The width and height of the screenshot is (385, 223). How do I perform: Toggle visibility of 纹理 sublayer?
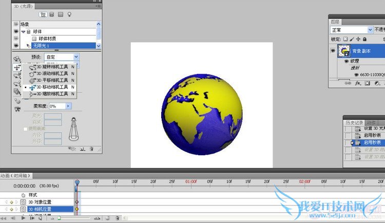coord(346,61)
